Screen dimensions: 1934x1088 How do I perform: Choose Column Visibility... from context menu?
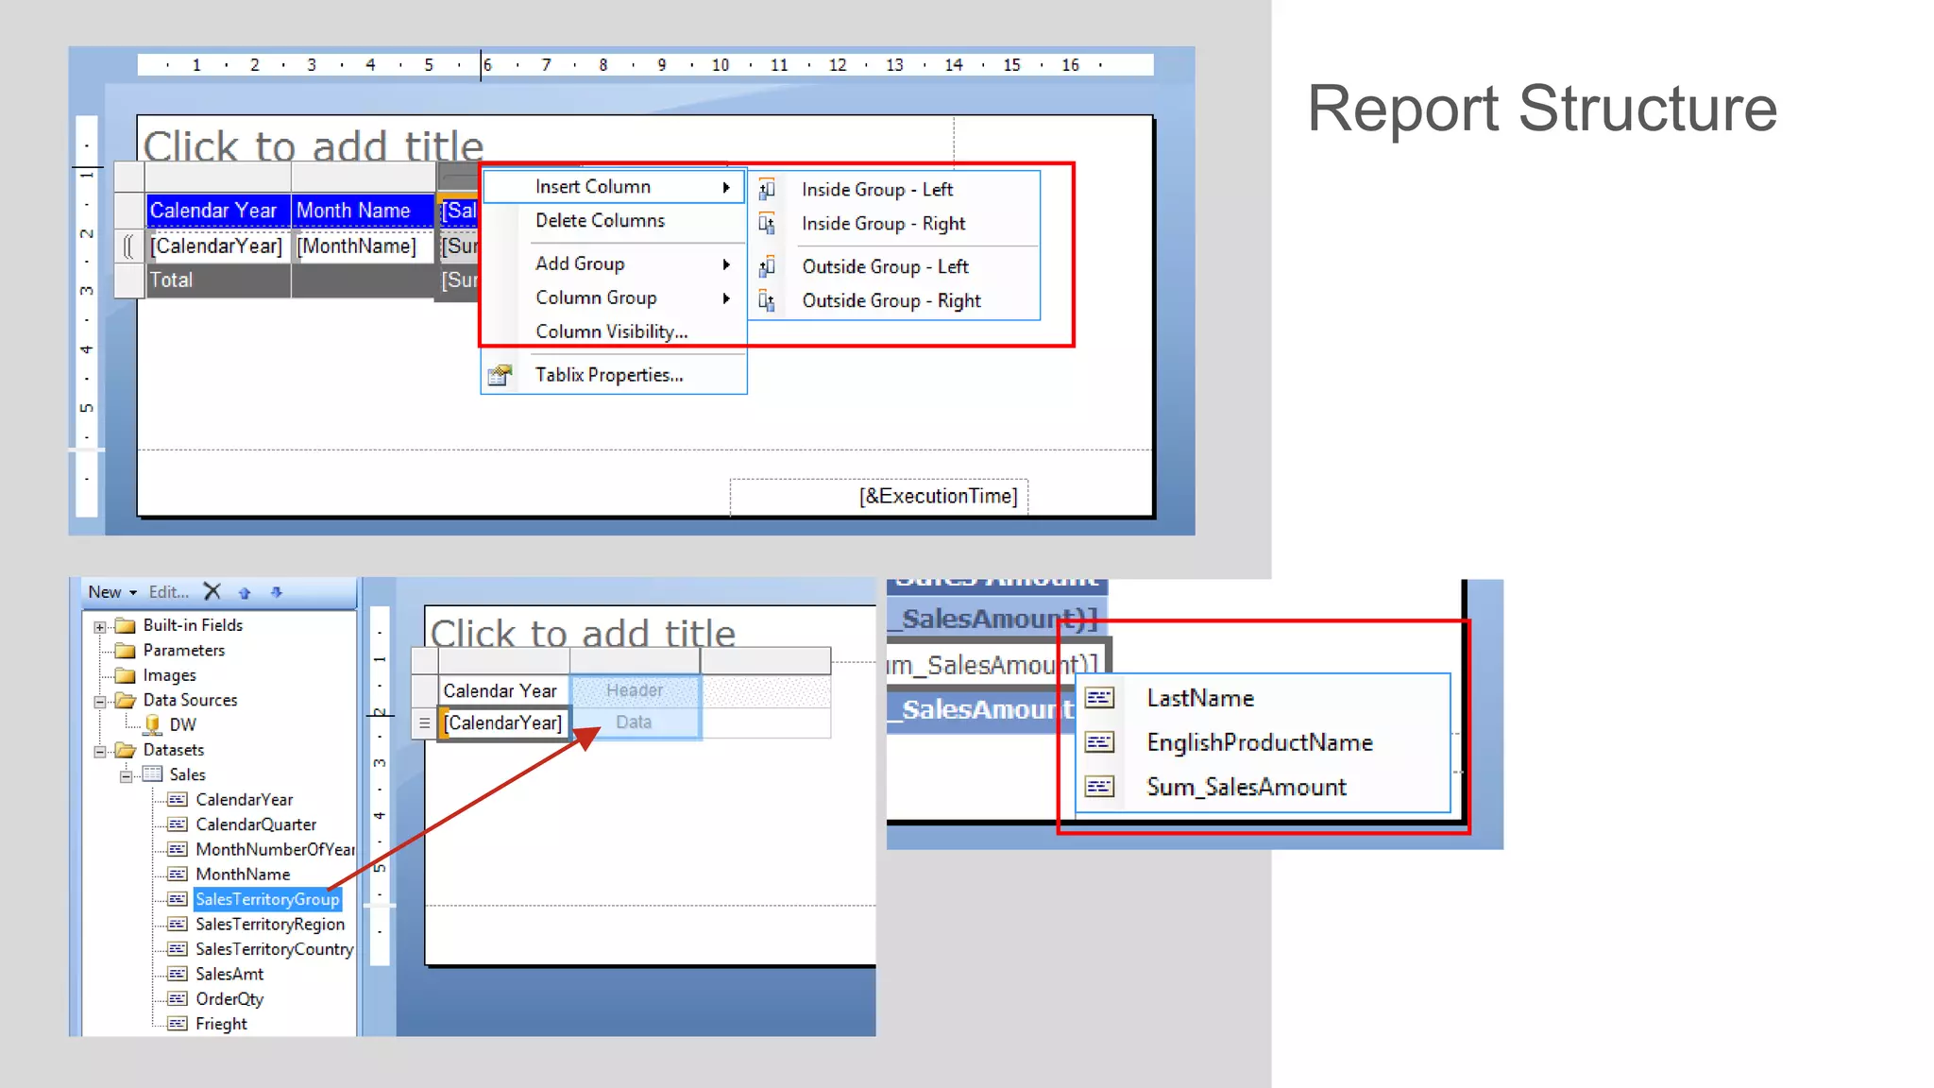pyautogui.click(x=614, y=331)
